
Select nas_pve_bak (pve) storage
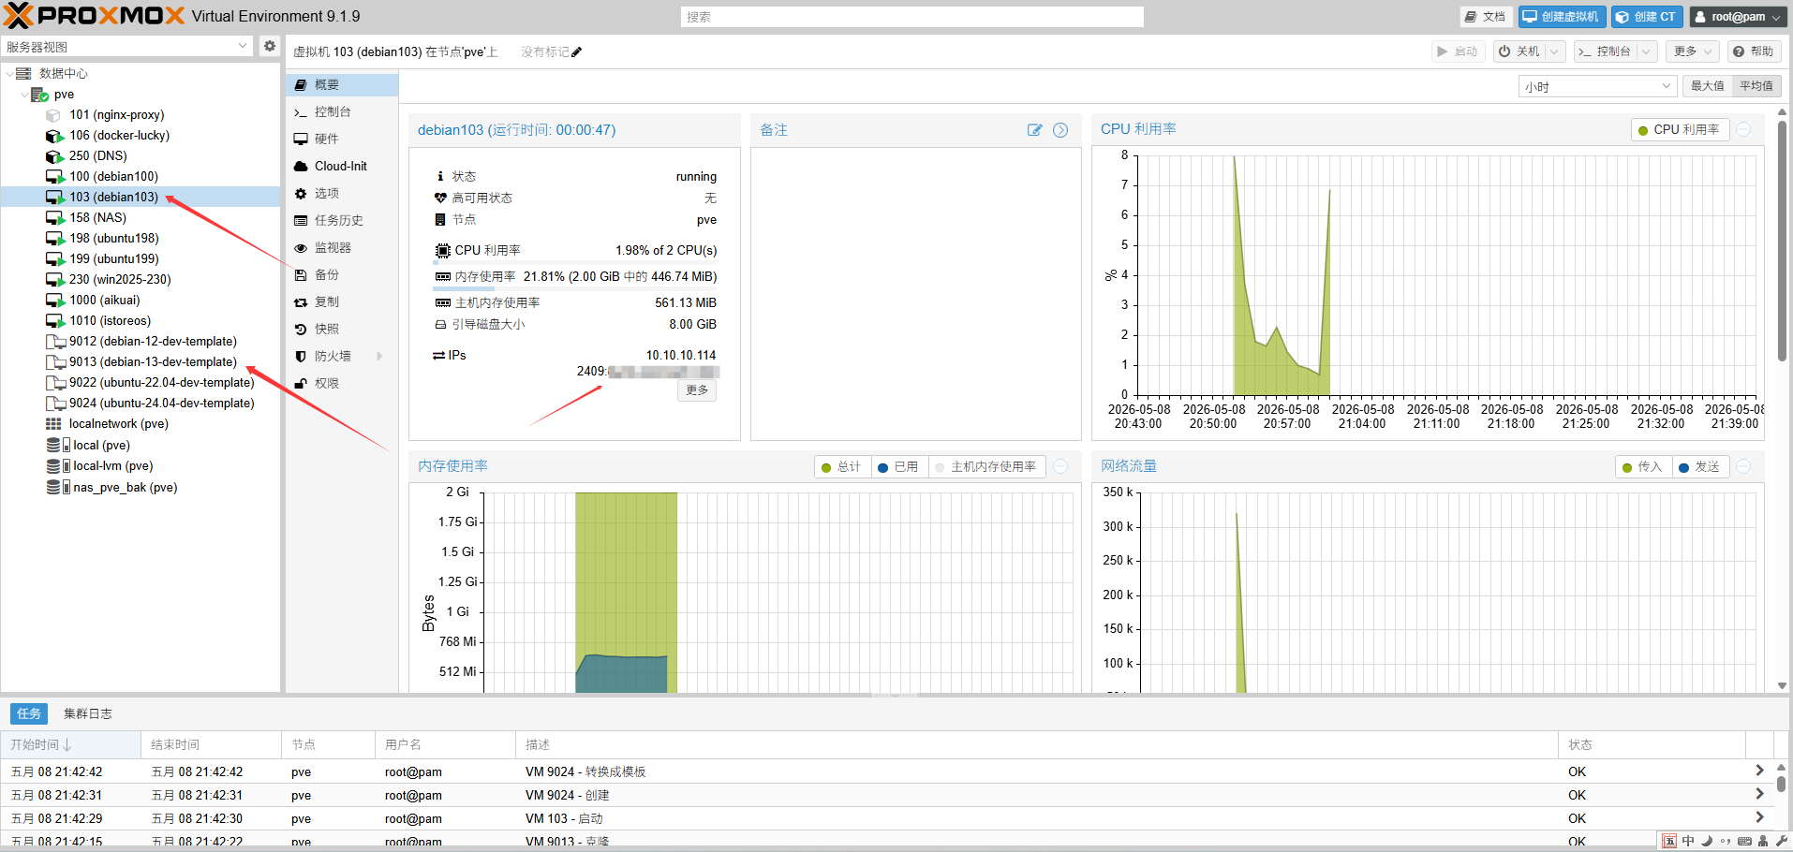[x=126, y=488]
